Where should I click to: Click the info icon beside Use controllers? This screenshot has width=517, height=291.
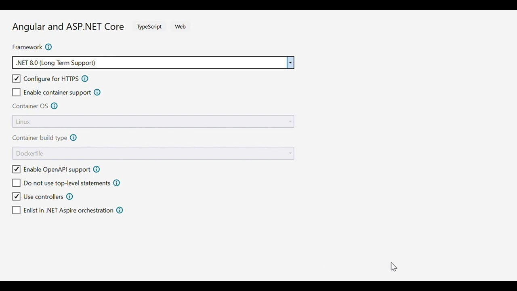point(69,197)
